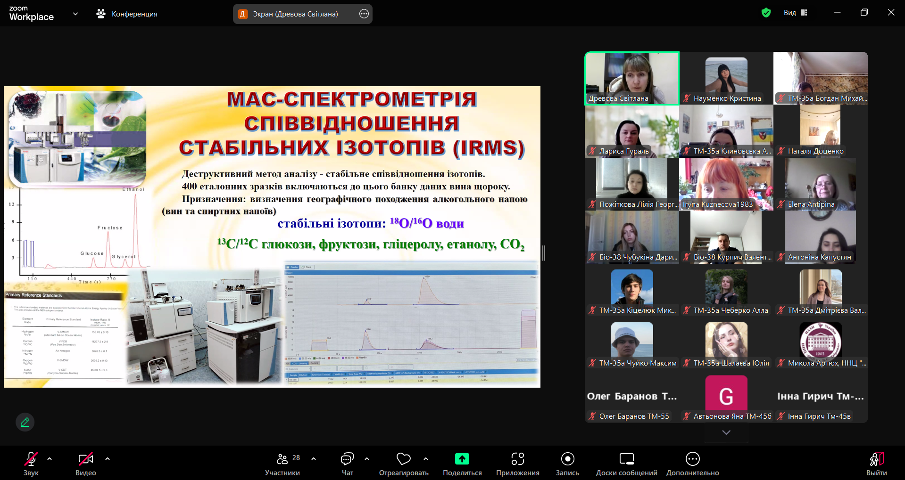Open audio options arrow next to Звук
Viewport: 905px width, 480px height.
(x=50, y=459)
